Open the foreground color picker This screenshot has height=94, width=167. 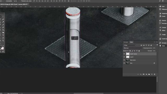[x=1, y=46]
